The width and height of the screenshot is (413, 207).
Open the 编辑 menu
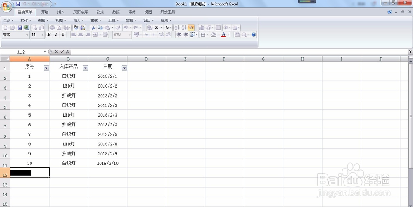pyautogui.click(x=43, y=20)
